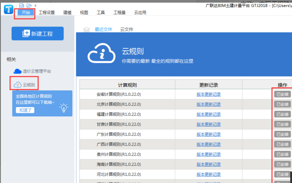Click the blue cloud icon beside 造价云管理平台
This screenshot has width=292, height=183.
point(18,71)
